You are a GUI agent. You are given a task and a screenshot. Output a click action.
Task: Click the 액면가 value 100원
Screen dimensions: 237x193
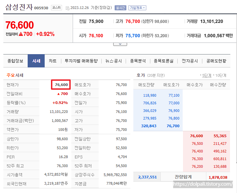pyautogui.click(x=63, y=130)
